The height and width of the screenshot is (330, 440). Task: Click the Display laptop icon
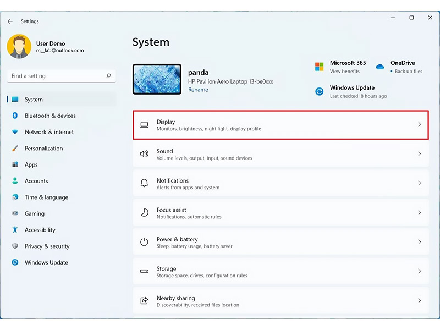[144, 125]
